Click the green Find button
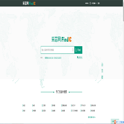 (78, 50)
